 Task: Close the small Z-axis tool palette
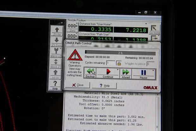62,23
